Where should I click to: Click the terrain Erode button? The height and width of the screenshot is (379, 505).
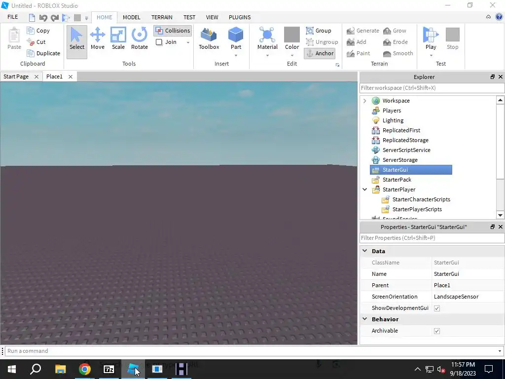point(396,42)
